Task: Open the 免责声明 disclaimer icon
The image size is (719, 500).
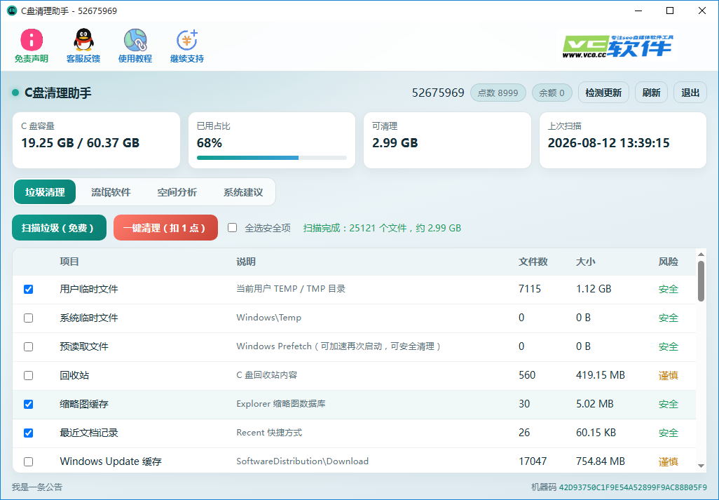Action: [31, 40]
